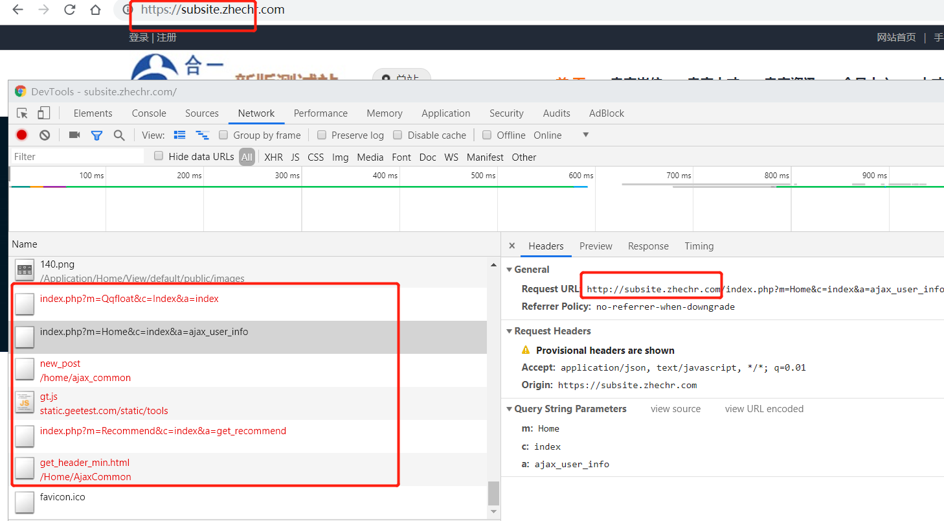Open network search with the magnifier icon

tap(119, 135)
